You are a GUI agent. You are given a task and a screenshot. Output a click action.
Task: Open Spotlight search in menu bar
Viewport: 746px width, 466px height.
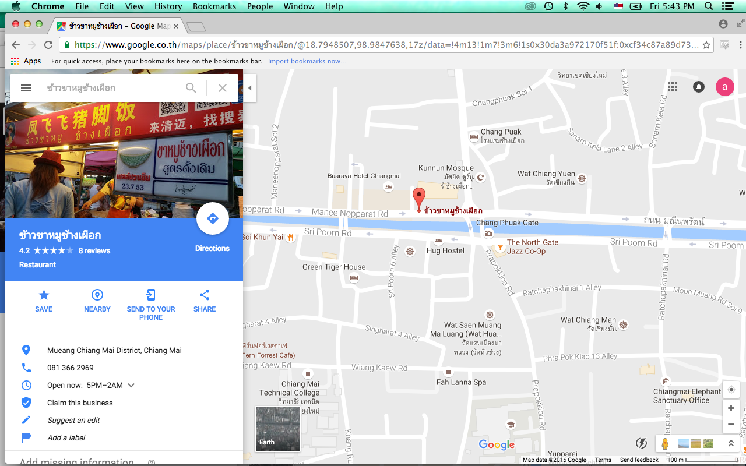(x=709, y=6)
